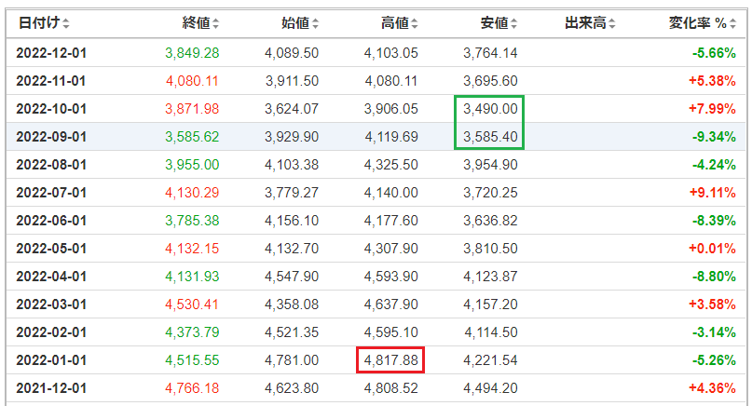Viewport: 752px width, 406px height.
Task: Click low value 3,490.00
Action: coord(490,109)
